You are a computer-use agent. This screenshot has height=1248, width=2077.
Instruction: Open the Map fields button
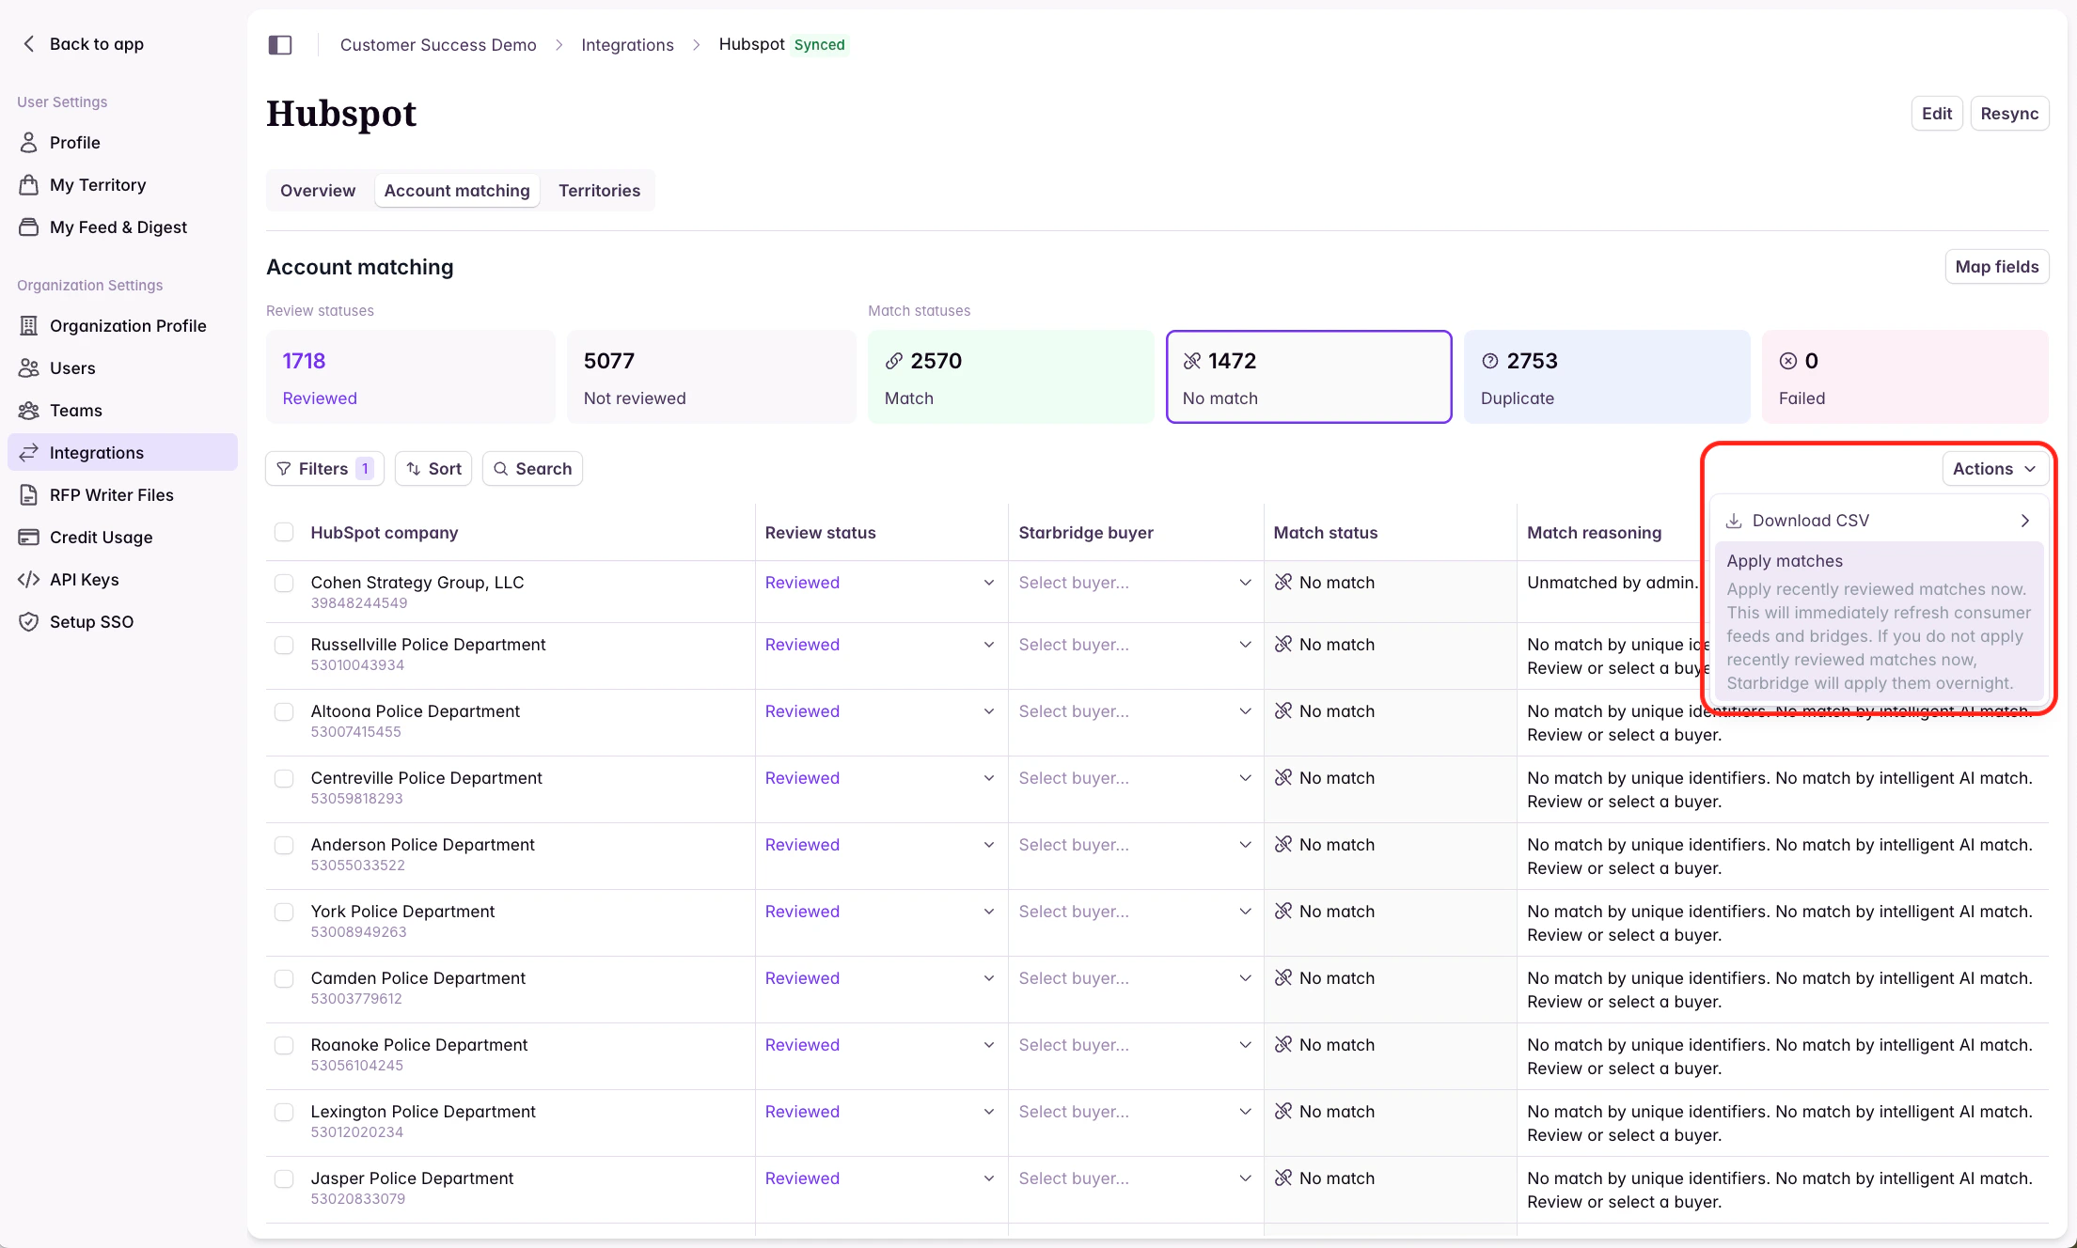[x=1996, y=267]
